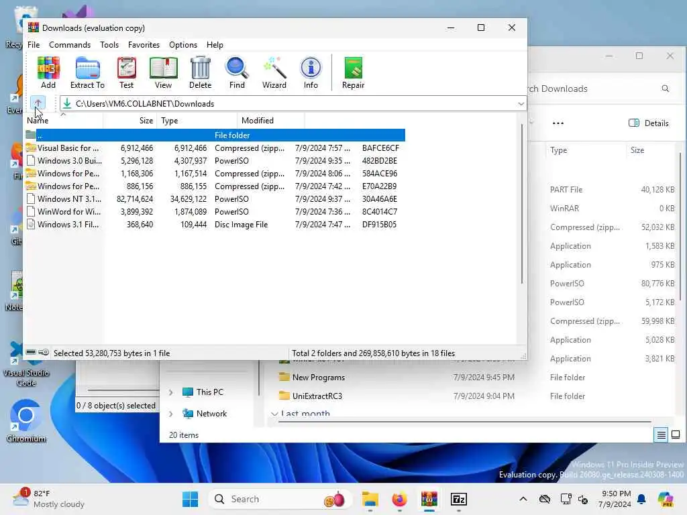Open the Commands menu
Screen dimensions: 687x515
click(70, 45)
